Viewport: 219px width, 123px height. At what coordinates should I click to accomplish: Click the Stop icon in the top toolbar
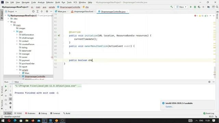[203, 7]
